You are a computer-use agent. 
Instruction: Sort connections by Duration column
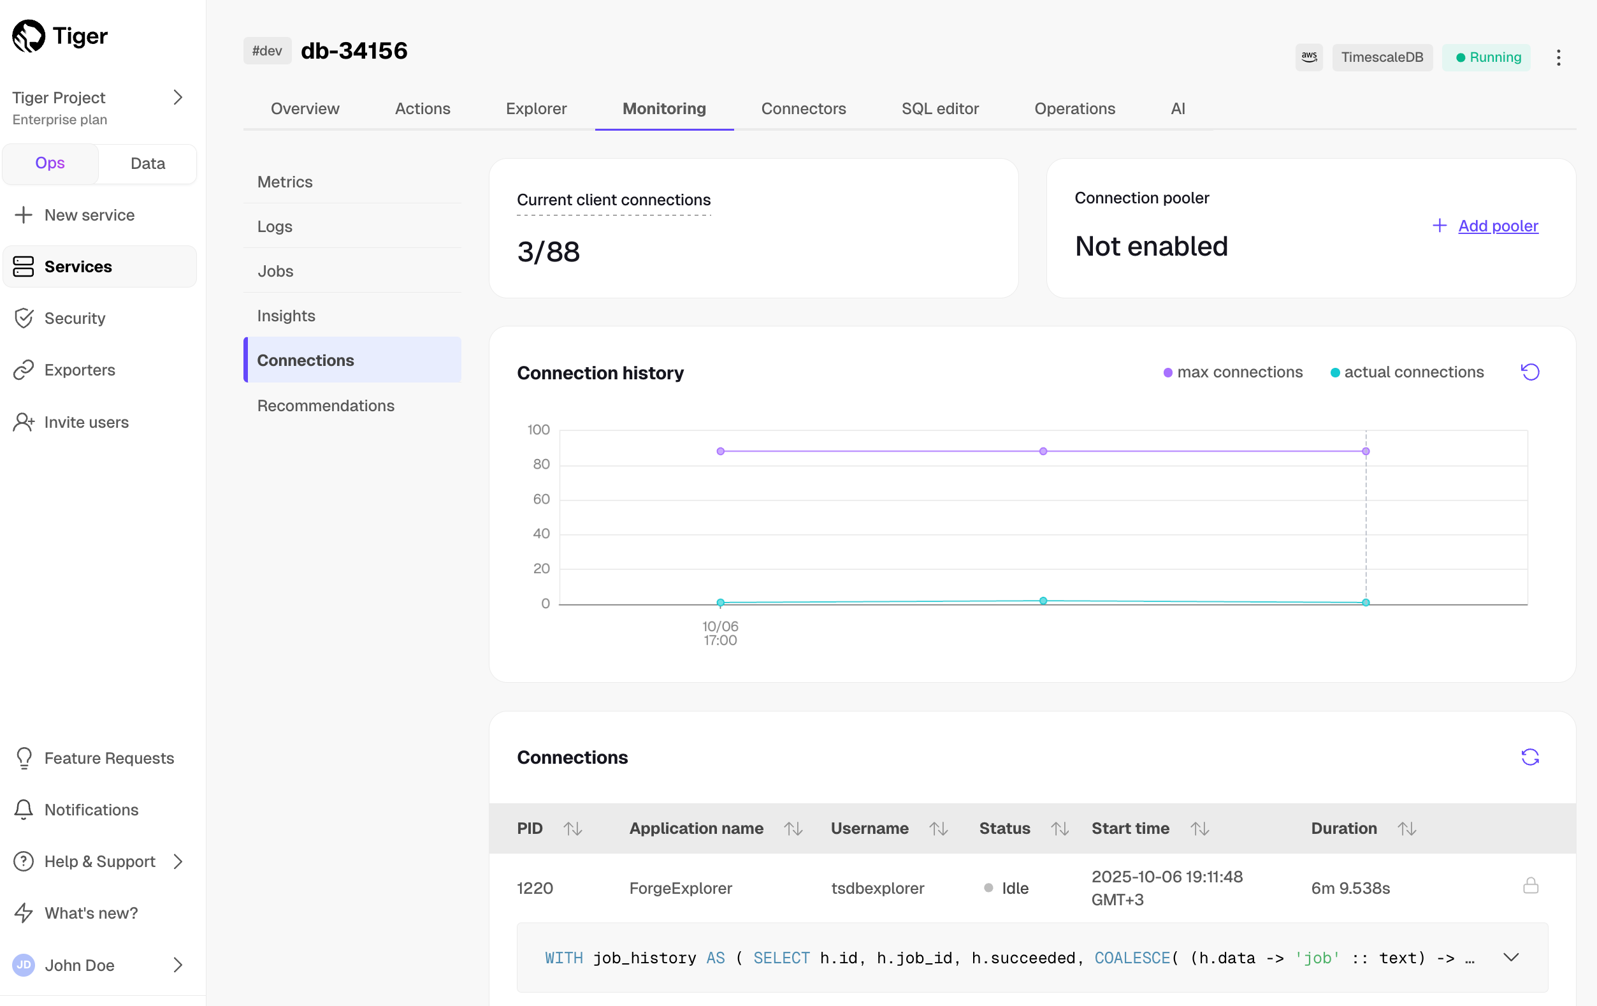pyautogui.click(x=1406, y=828)
